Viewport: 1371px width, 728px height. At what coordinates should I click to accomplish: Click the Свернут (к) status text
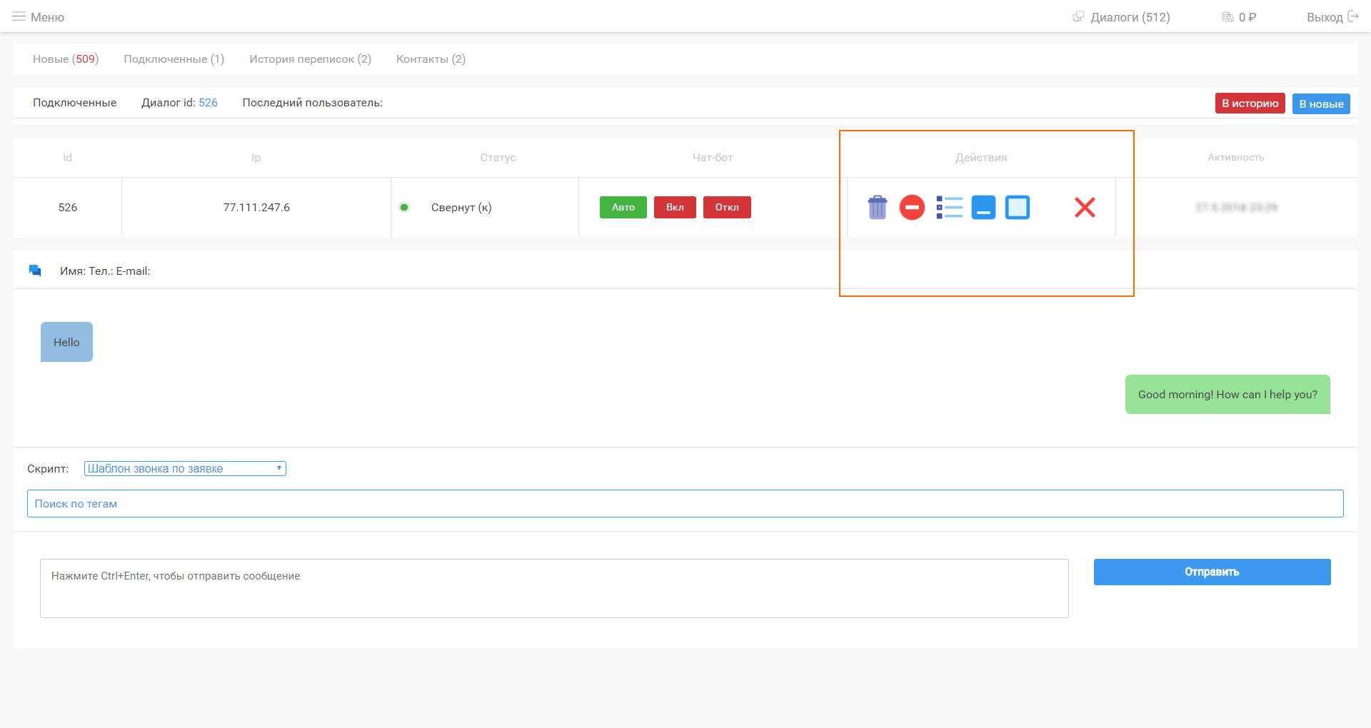pos(461,207)
